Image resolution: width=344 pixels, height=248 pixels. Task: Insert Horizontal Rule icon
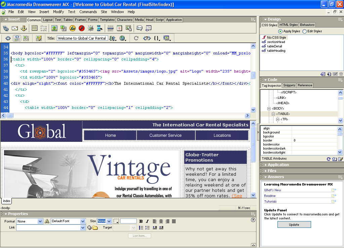[111, 28]
